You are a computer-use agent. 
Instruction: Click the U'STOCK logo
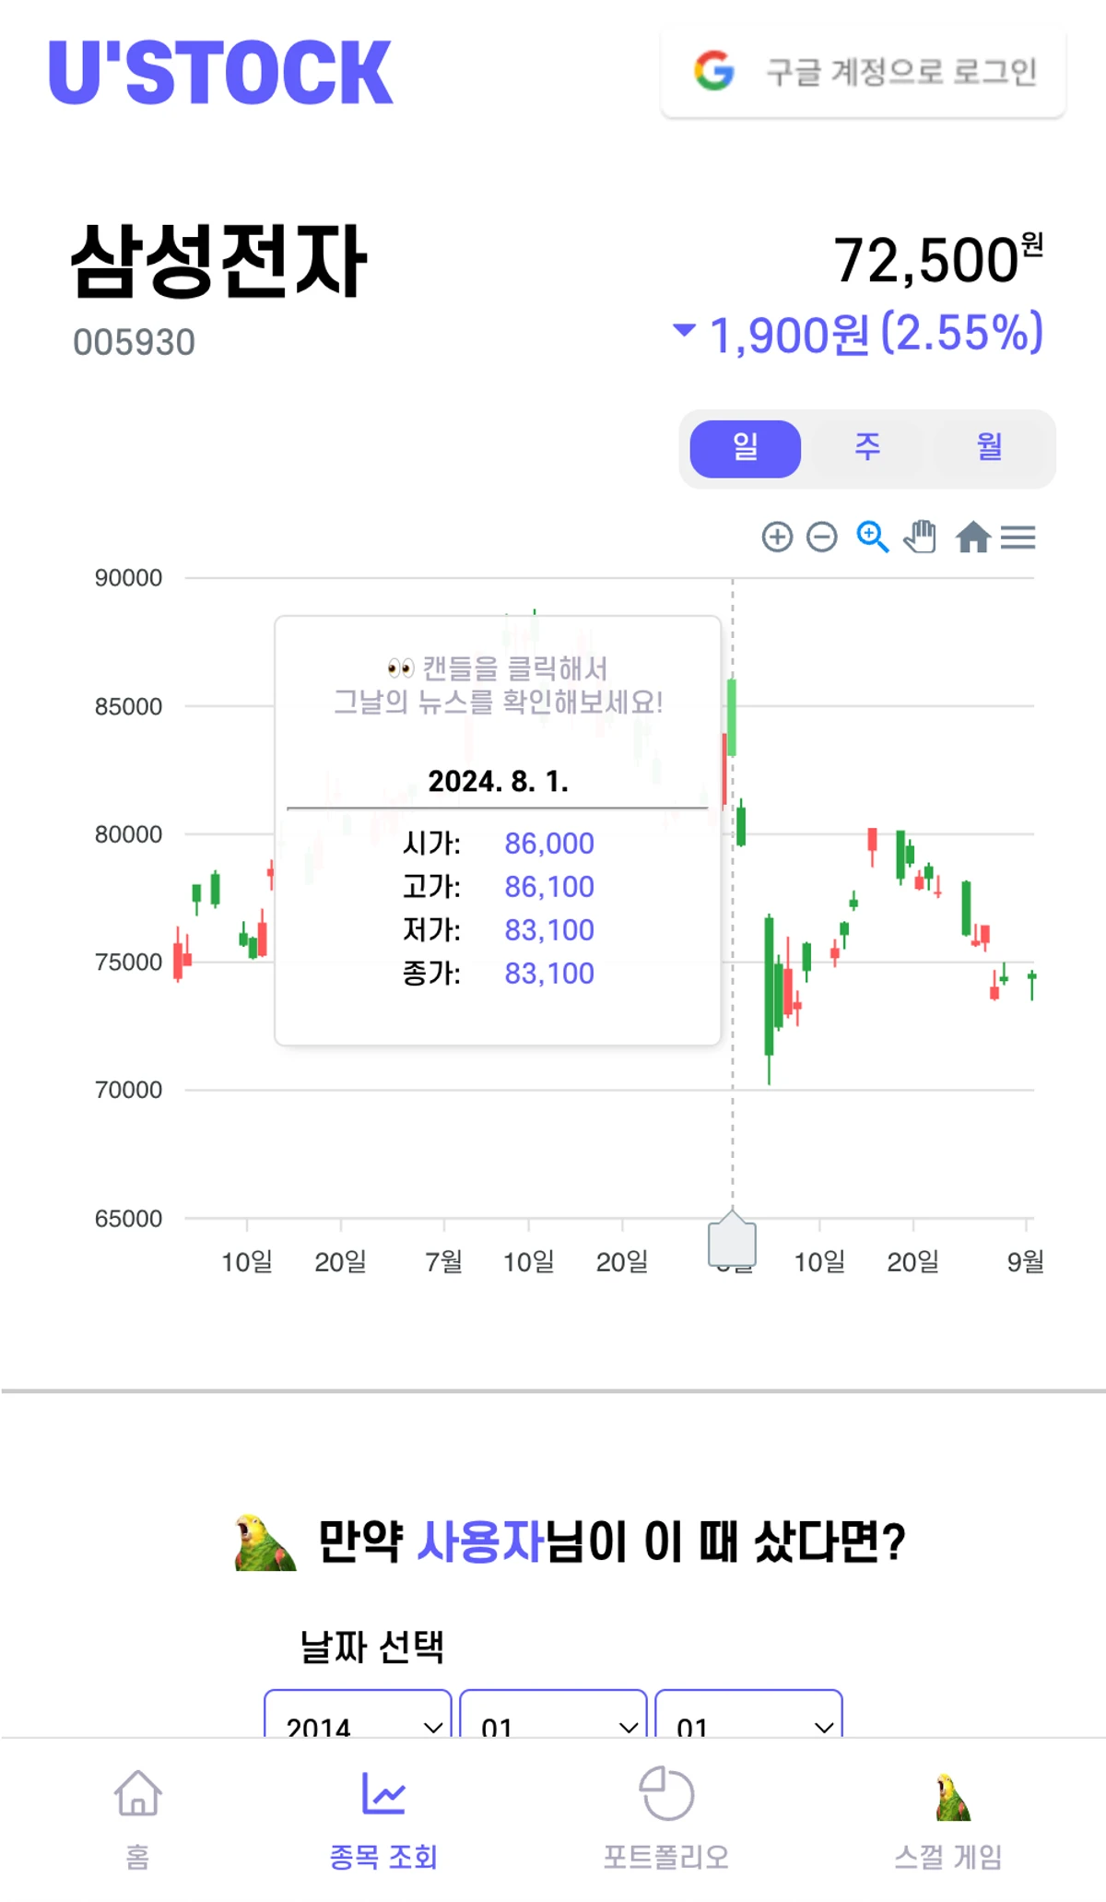click(x=220, y=72)
